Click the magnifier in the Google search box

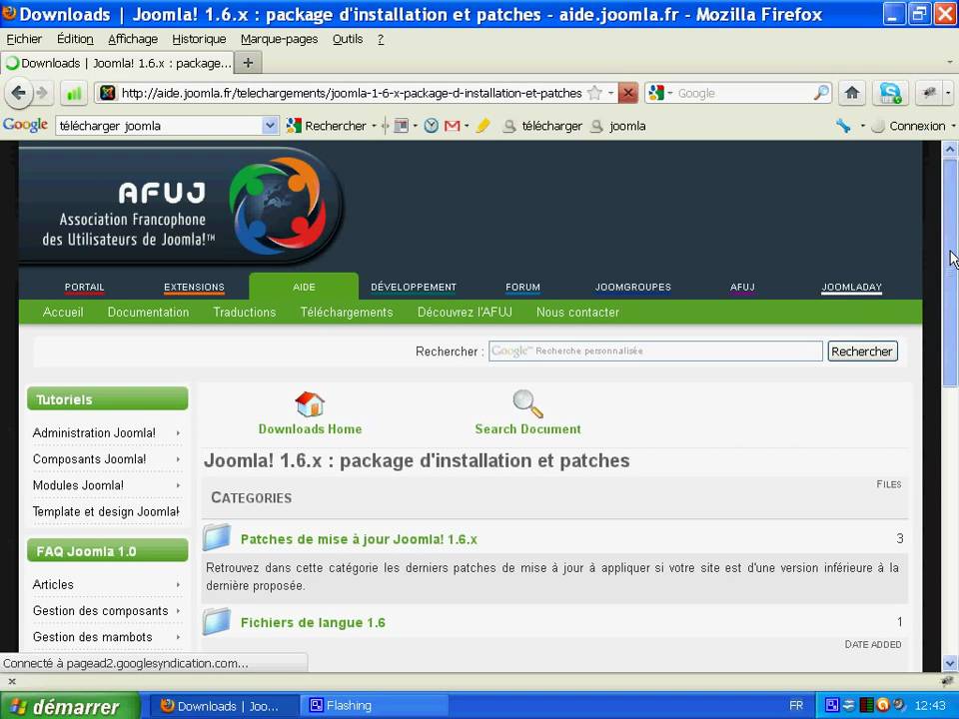(821, 93)
